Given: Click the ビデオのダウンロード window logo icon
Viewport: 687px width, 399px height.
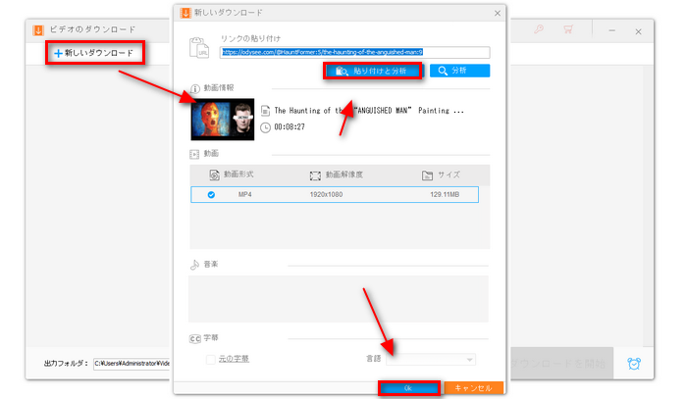Looking at the screenshot, I should coord(38,29).
